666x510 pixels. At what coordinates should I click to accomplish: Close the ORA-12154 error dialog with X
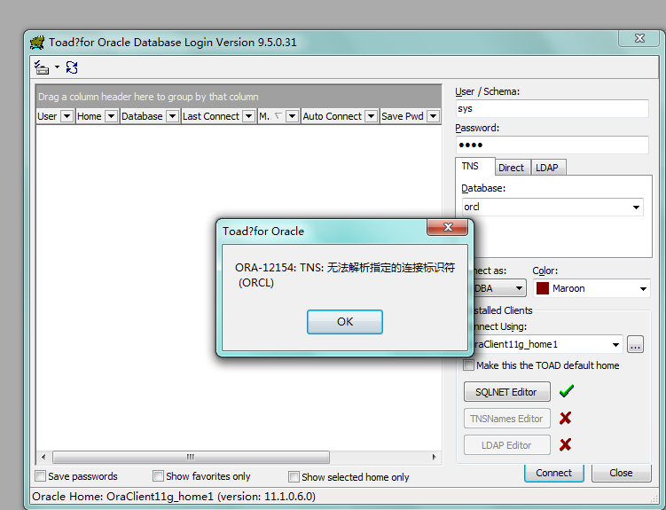448,228
